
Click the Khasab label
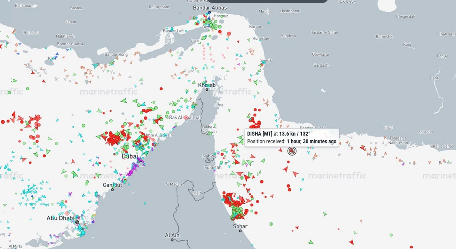pyautogui.click(x=207, y=85)
